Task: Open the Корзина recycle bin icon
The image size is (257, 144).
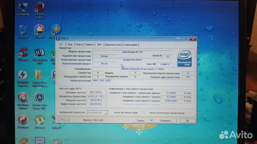Action: 23,32
